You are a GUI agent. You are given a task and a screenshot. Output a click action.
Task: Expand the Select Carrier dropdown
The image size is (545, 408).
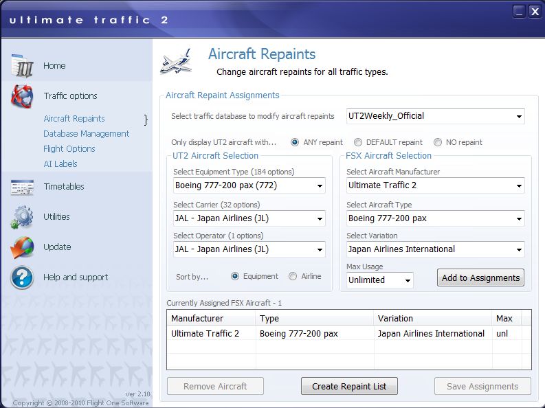pos(249,218)
